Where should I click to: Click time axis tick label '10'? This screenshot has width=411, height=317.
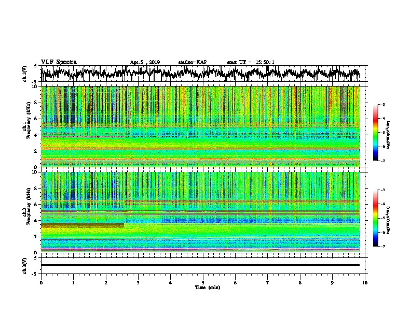pyautogui.click(x=365, y=283)
